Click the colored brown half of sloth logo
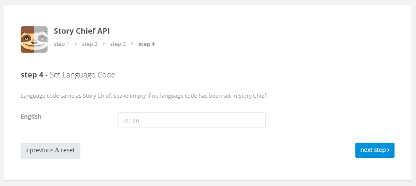This screenshot has width=416, height=186. click(27, 40)
